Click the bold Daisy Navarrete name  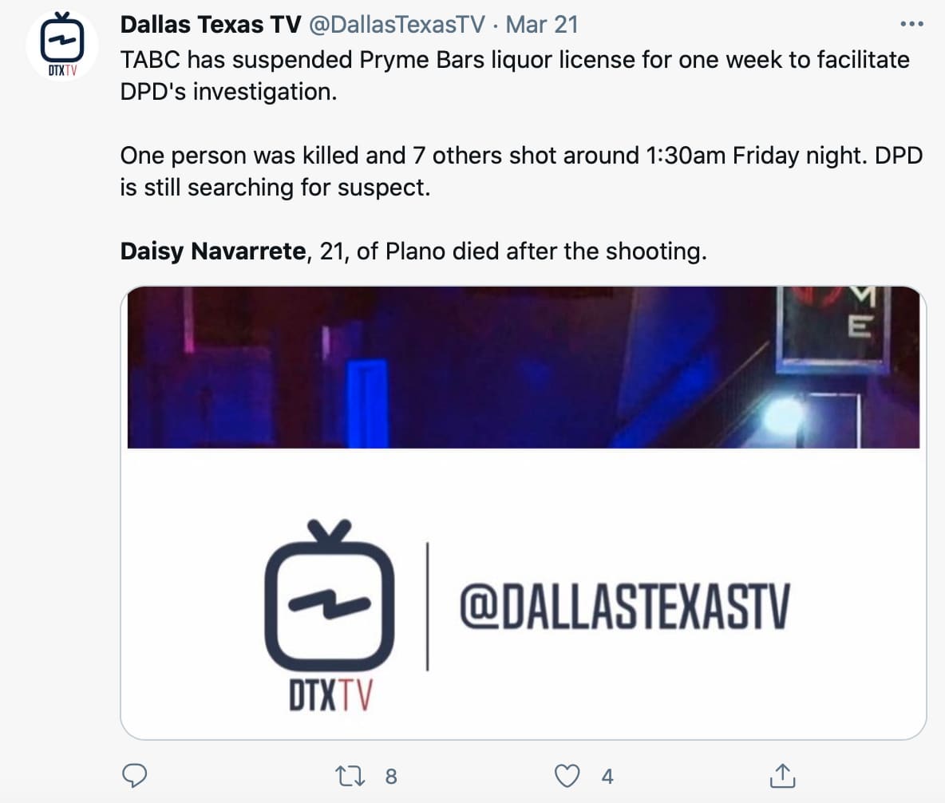pyautogui.click(x=213, y=251)
